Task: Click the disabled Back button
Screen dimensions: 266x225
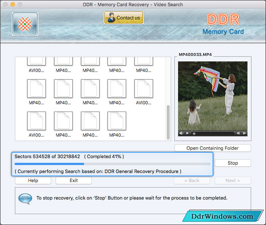Action: click(x=192, y=181)
